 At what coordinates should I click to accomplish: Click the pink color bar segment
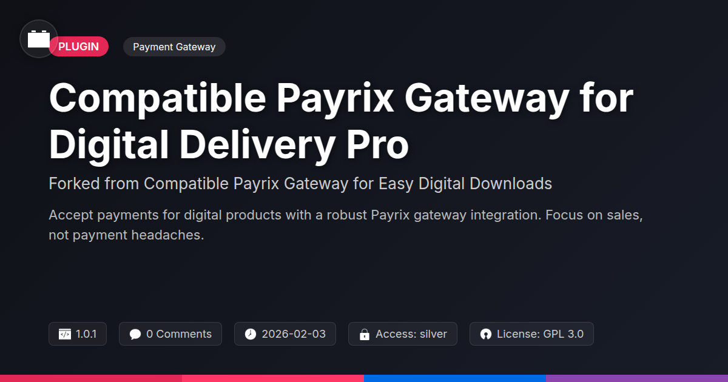click(x=273, y=378)
